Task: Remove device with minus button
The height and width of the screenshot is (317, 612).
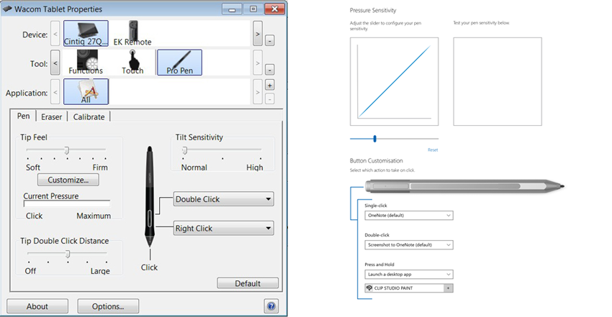Action: point(269,40)
